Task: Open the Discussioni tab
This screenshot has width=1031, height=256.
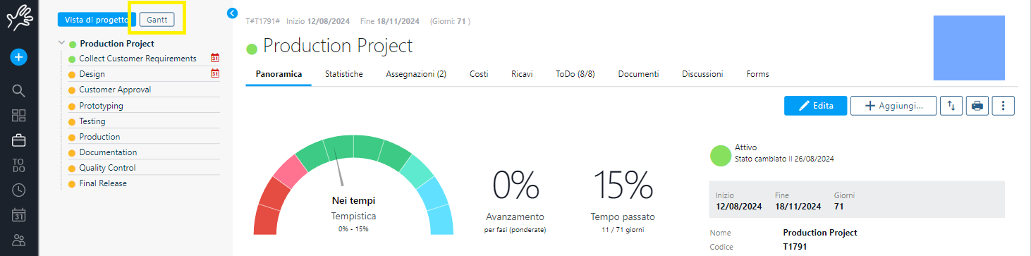Action: click(x=702, y=74)
